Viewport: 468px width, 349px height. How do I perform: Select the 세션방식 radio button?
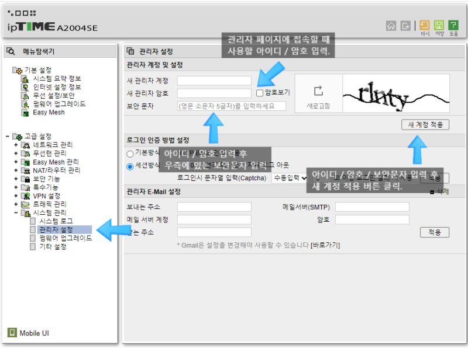tap(129, 166)
